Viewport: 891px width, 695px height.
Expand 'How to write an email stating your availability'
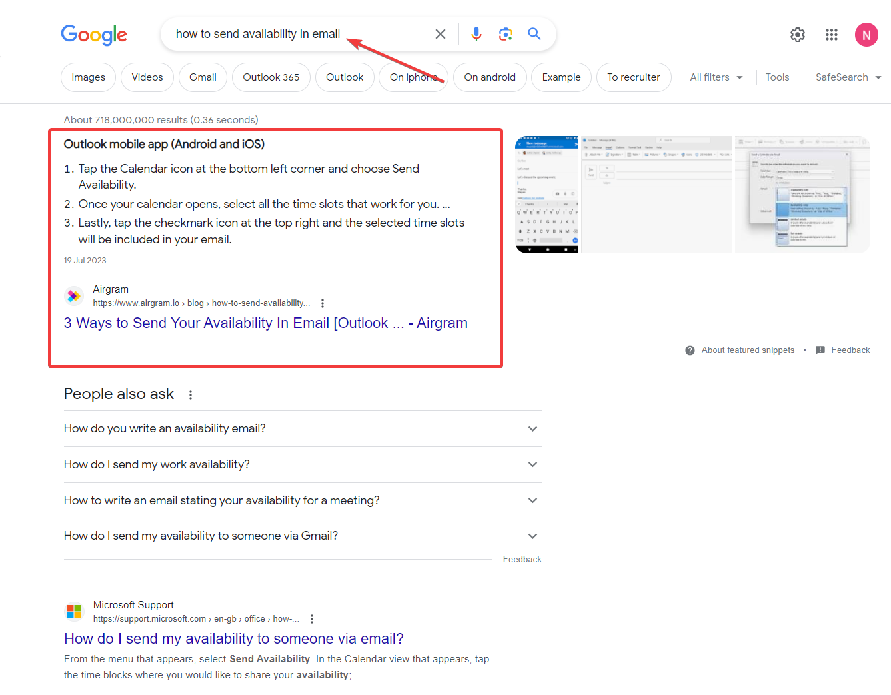303,500
